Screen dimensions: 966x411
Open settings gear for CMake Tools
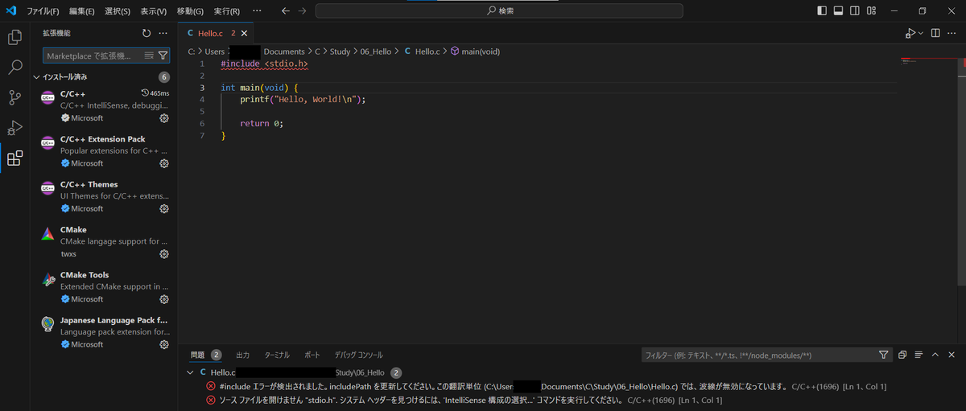164,299
